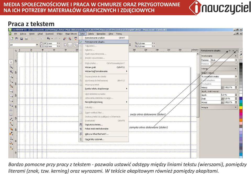Select the Freehand curve tool
This screenshot has width=251, height=174.
tap(11, 81)
